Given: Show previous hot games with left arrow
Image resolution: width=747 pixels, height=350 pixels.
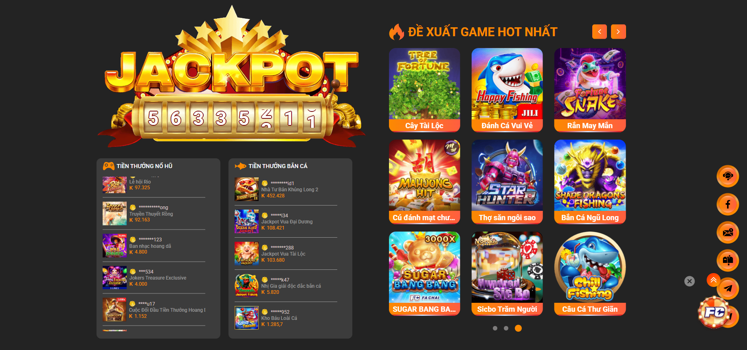Looking at the screenshot, I should 599,32.
